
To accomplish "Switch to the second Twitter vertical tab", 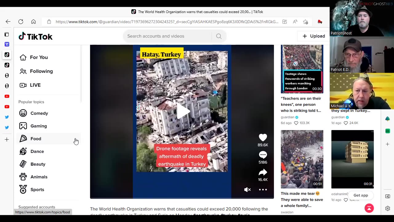I will tap(7, 127).
